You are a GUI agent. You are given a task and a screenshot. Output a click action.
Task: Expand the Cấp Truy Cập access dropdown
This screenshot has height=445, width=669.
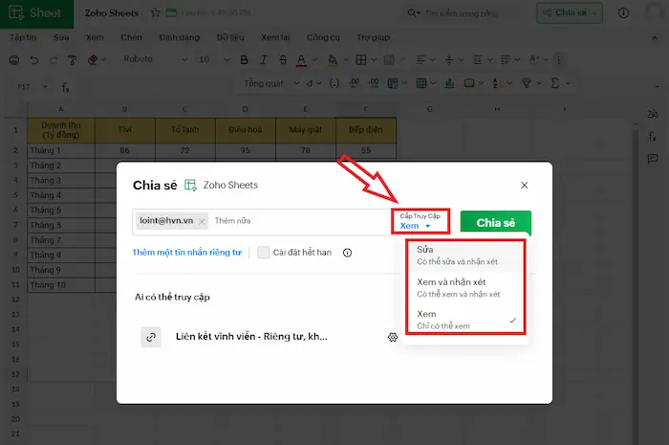coord(421,221)
